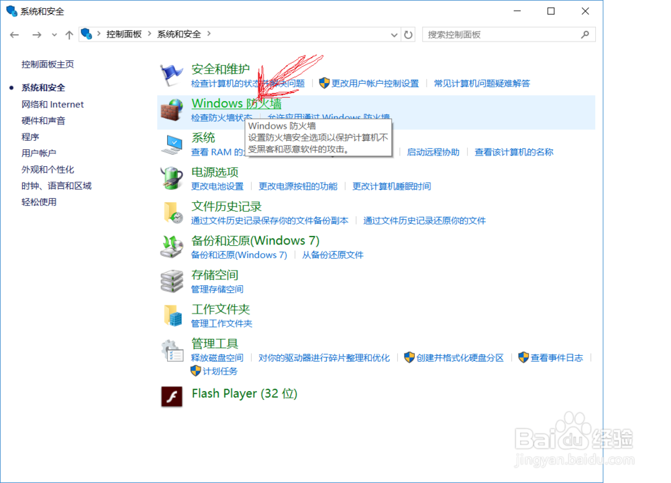Click the shield icon beside 更改用户帐户控制设置
Viewport: 671px width, 483px height.
(324, 83)
